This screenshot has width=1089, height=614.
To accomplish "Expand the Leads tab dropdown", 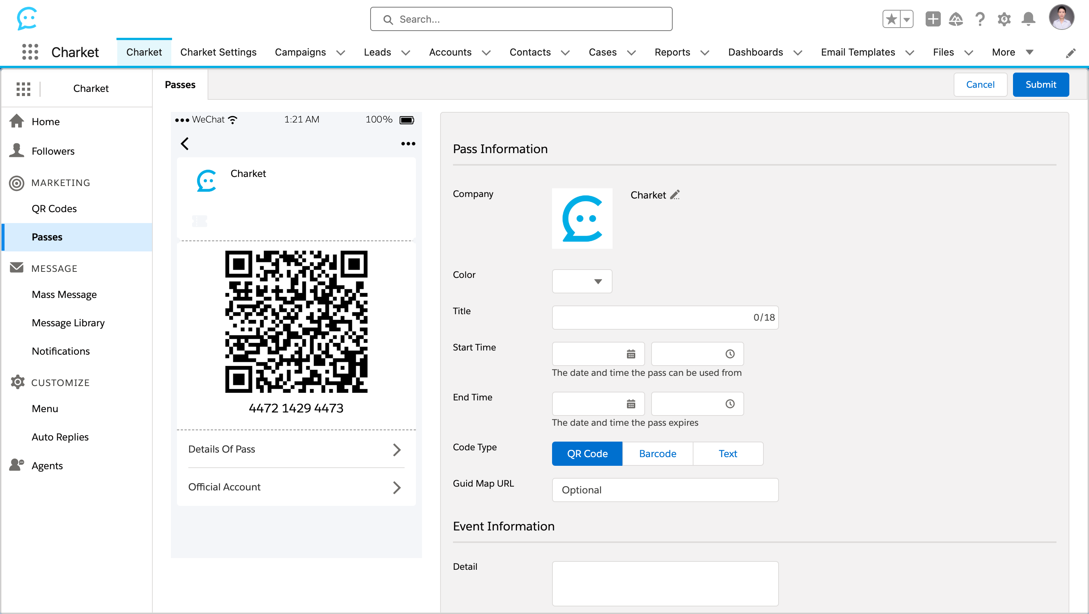I will (x=405, y=53).
